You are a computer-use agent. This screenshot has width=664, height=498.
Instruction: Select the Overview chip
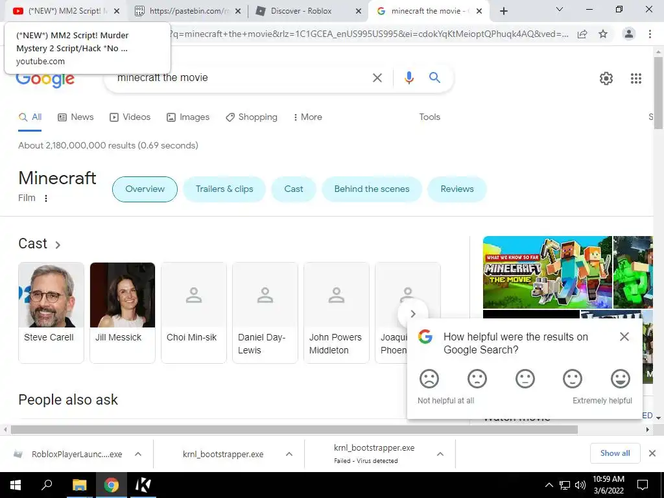[x=145, y=189]
